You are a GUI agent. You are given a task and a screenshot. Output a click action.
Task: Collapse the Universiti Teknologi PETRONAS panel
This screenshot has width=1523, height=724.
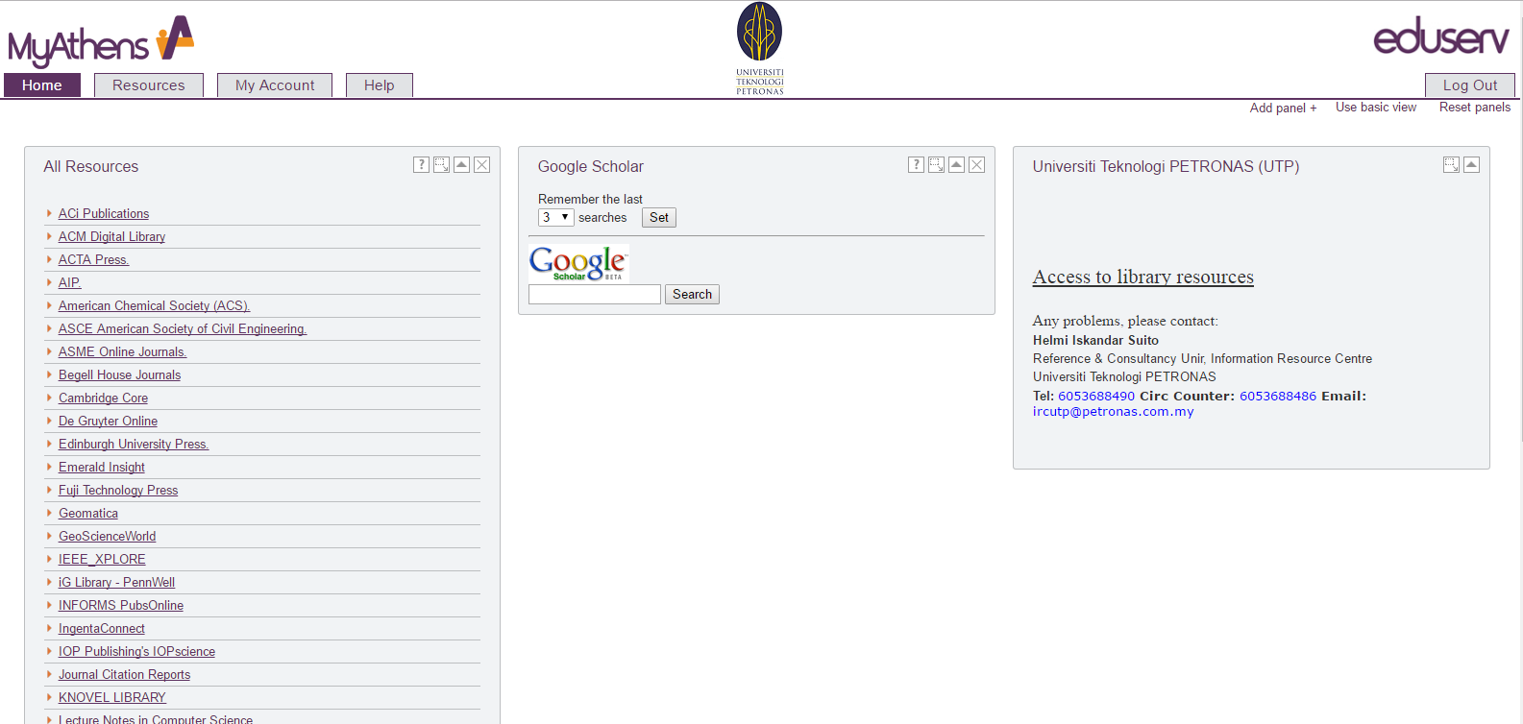pos(1471,165)
